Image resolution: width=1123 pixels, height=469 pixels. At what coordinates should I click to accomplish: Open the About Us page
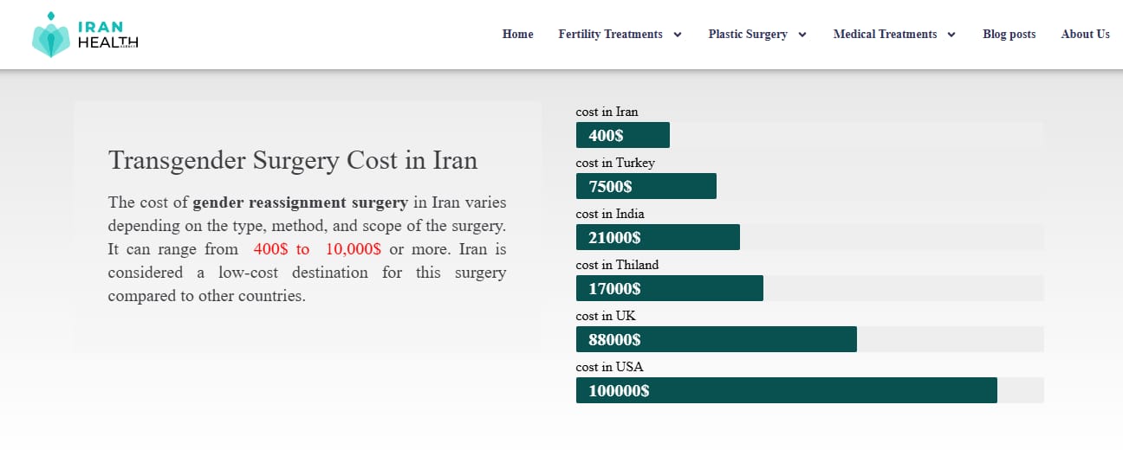click(x=1085, y=35)
